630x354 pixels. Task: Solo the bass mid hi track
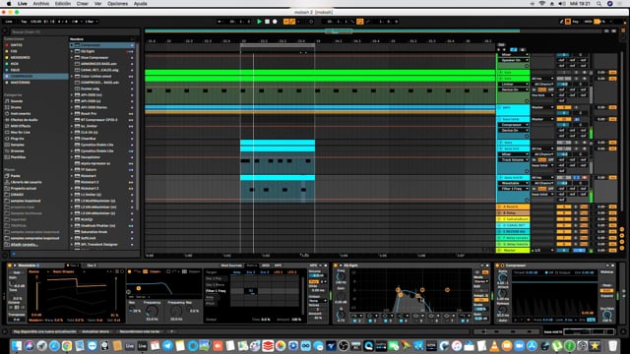[x=576, y=177]
